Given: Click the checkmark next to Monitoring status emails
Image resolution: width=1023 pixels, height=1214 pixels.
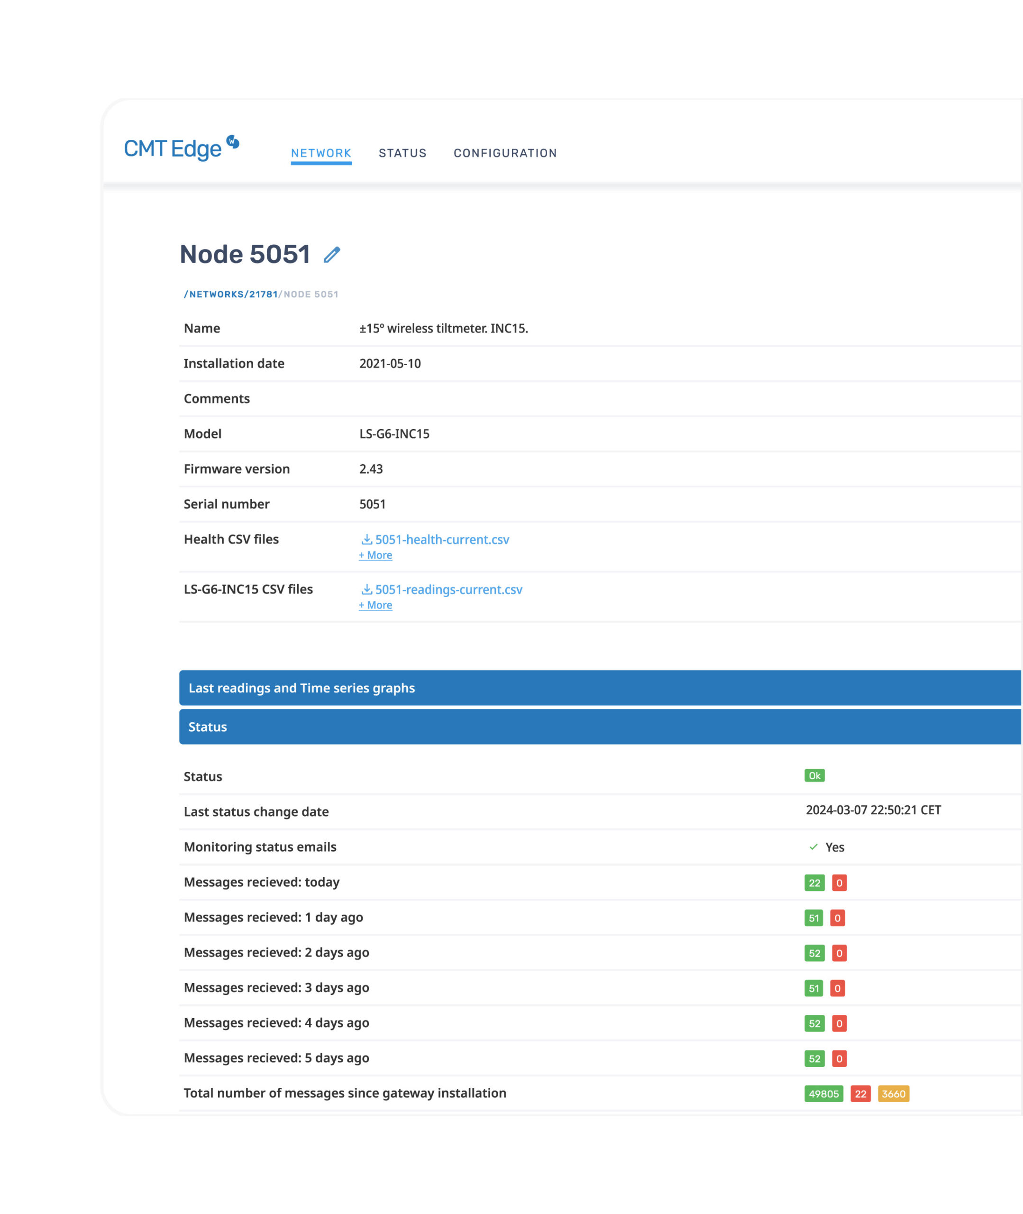Looking at the screenshot, I should [814, 847].
